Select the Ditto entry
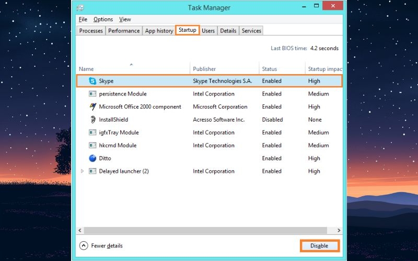This screenshot has height=261, width=418. (105, 158)
